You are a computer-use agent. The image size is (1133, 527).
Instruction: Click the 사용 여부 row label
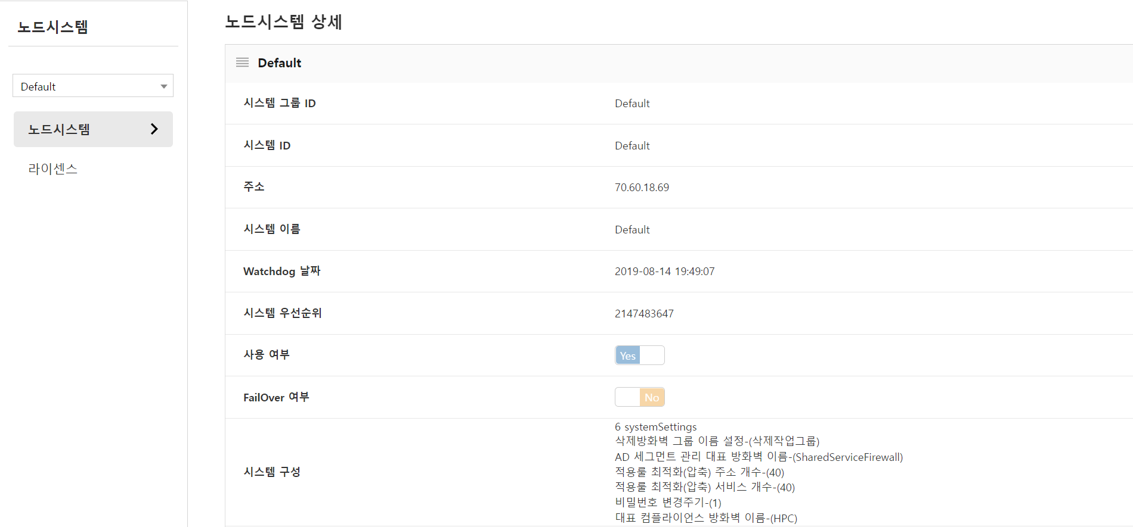point(267,355)
